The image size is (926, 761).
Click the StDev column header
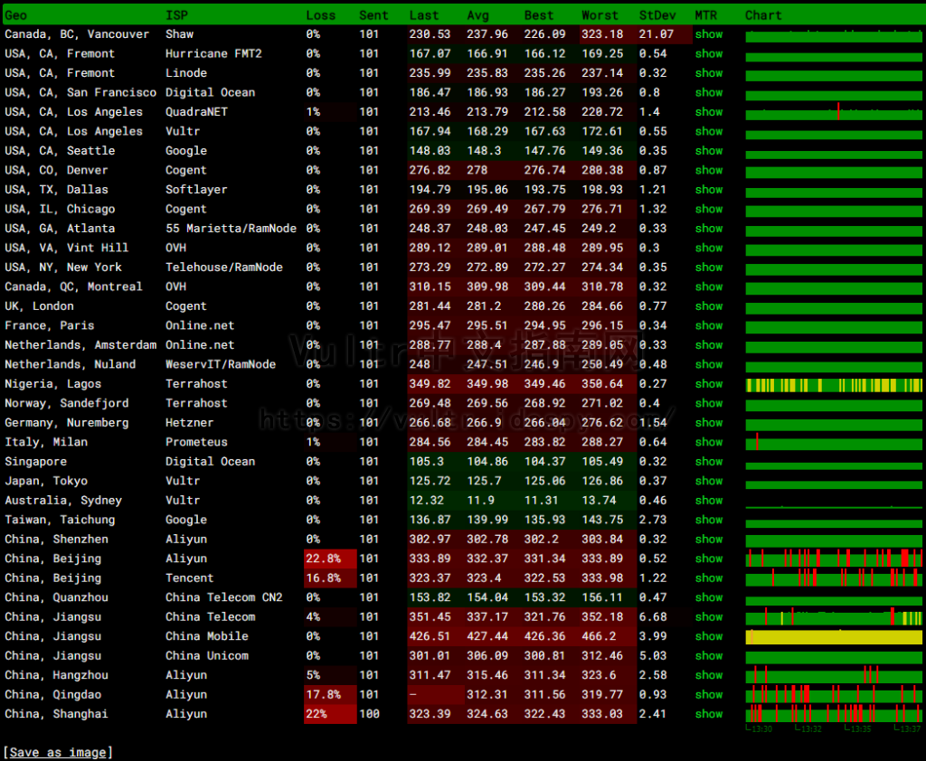(657, 15)
